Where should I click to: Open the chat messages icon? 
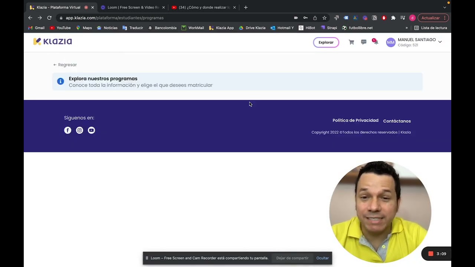364,42
